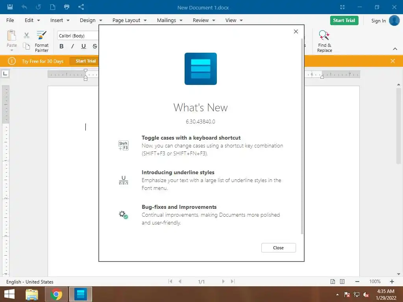Create new document via page icon

click(52, 7)
